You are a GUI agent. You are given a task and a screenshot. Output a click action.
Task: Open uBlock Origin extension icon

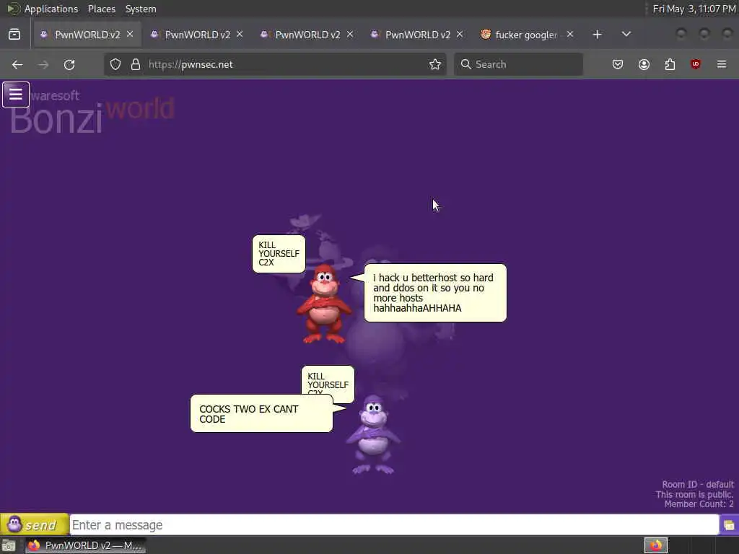[696, 64]
